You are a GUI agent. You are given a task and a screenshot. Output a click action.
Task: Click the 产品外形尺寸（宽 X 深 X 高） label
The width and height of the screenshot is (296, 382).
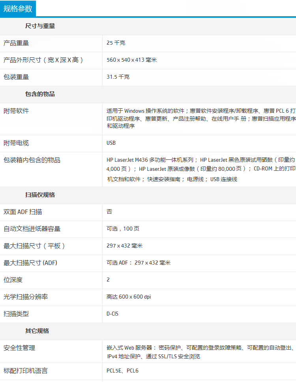(43, 60)
